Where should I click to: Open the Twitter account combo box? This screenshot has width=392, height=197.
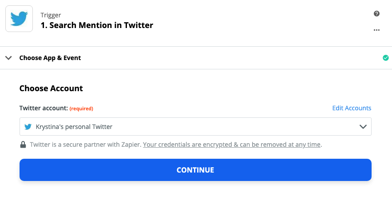(x=195, y=127)
